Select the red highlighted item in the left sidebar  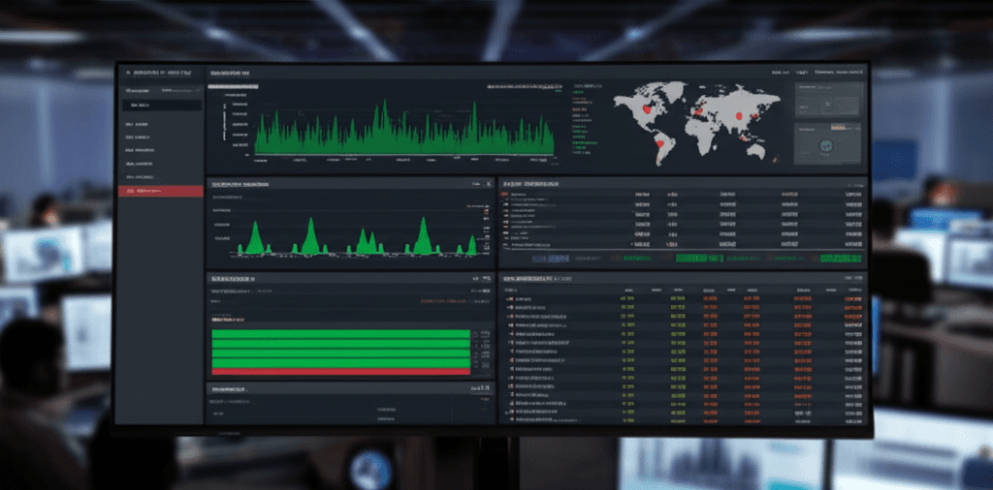click(160, 191)
